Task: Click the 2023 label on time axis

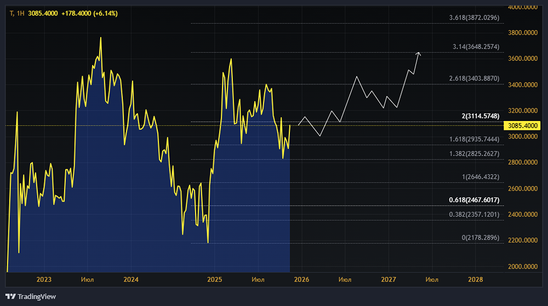Action: pyautogui.click(x=44, y=280)
